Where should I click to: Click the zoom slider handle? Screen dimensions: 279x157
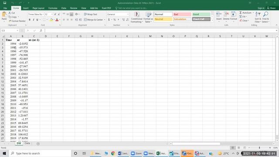[x=259, y=148]
